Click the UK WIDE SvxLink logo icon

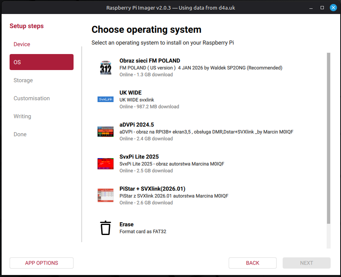pos(106,99)
